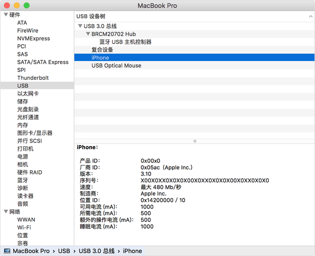Select 蓝牙 USB 主机控制器 device

click(x=125, y=42)
